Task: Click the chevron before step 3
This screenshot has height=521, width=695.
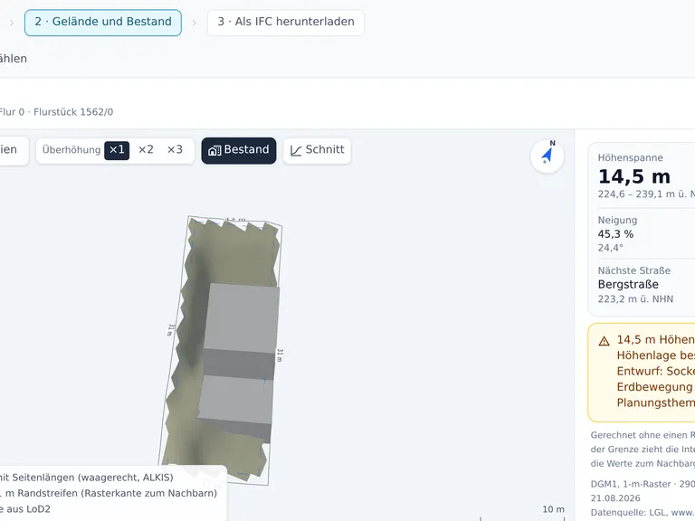Action: coord(195,23)
